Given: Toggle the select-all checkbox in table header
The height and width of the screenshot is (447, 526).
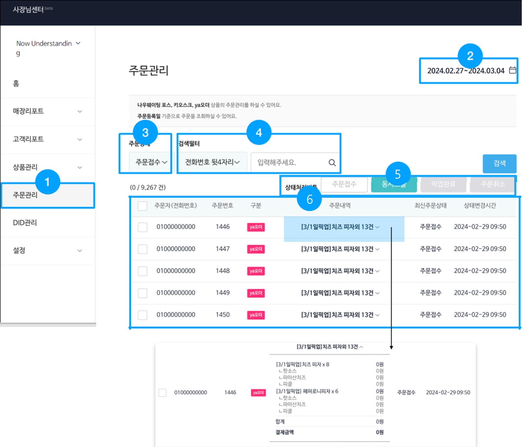Looking at the screenshot, I should tap(143, 206).
